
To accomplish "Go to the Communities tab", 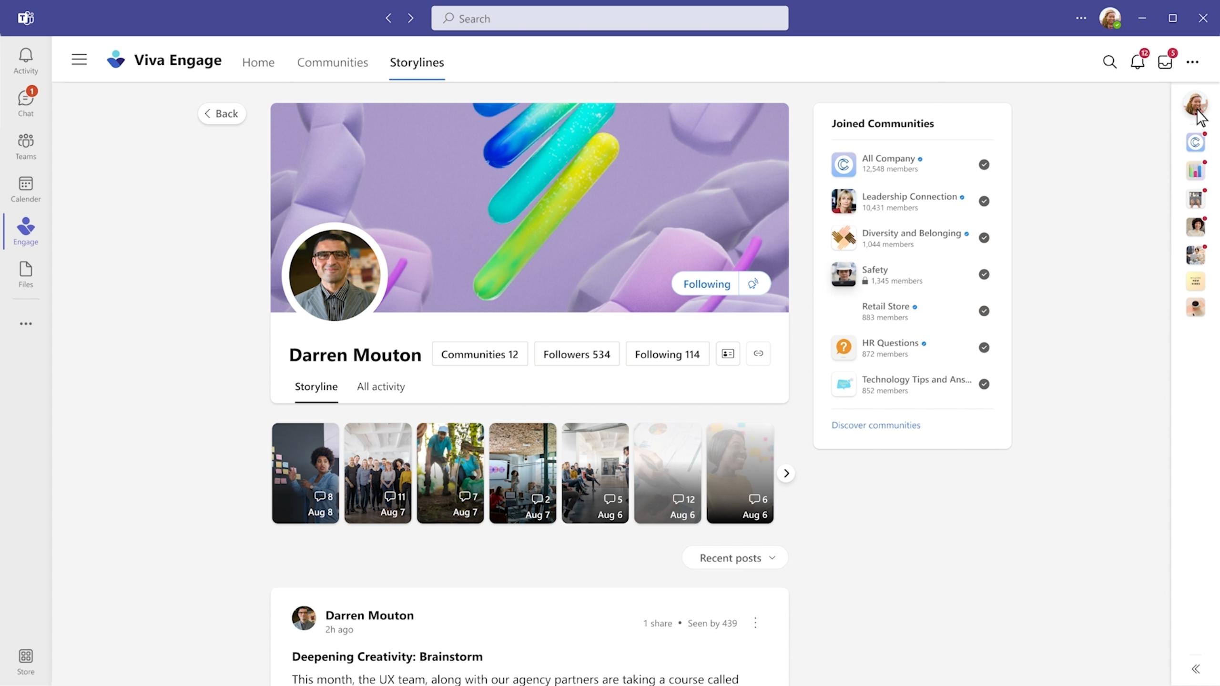I will (332, 62).
